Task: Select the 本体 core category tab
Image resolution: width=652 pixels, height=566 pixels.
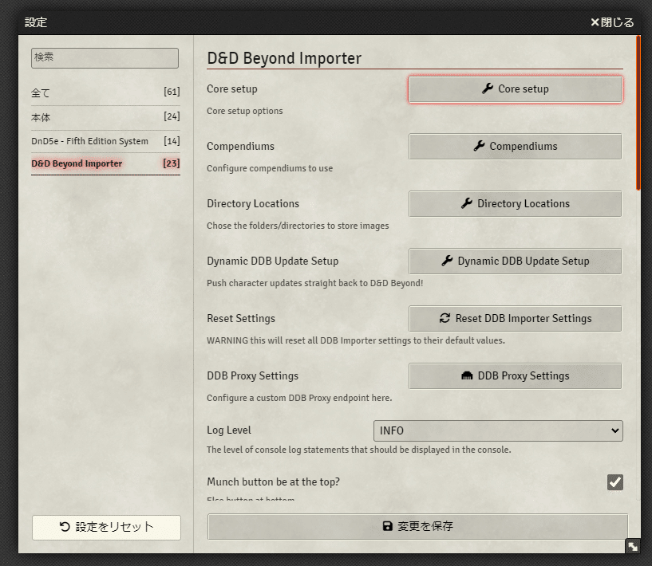Action: pyautogui.click(x=105, y=117)
